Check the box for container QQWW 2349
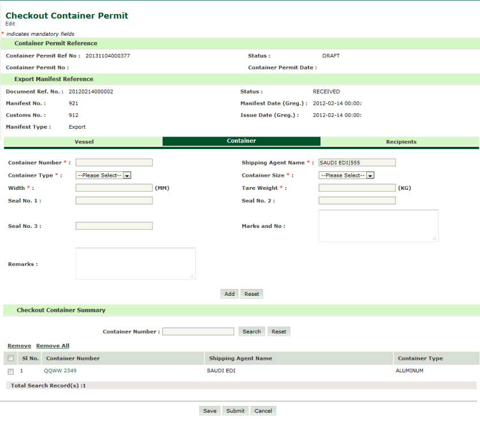This screenshot has height=433, width=480. 11,371
